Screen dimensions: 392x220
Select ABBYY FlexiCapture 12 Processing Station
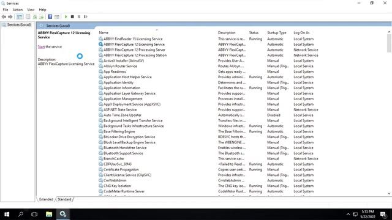pos(135,56)
